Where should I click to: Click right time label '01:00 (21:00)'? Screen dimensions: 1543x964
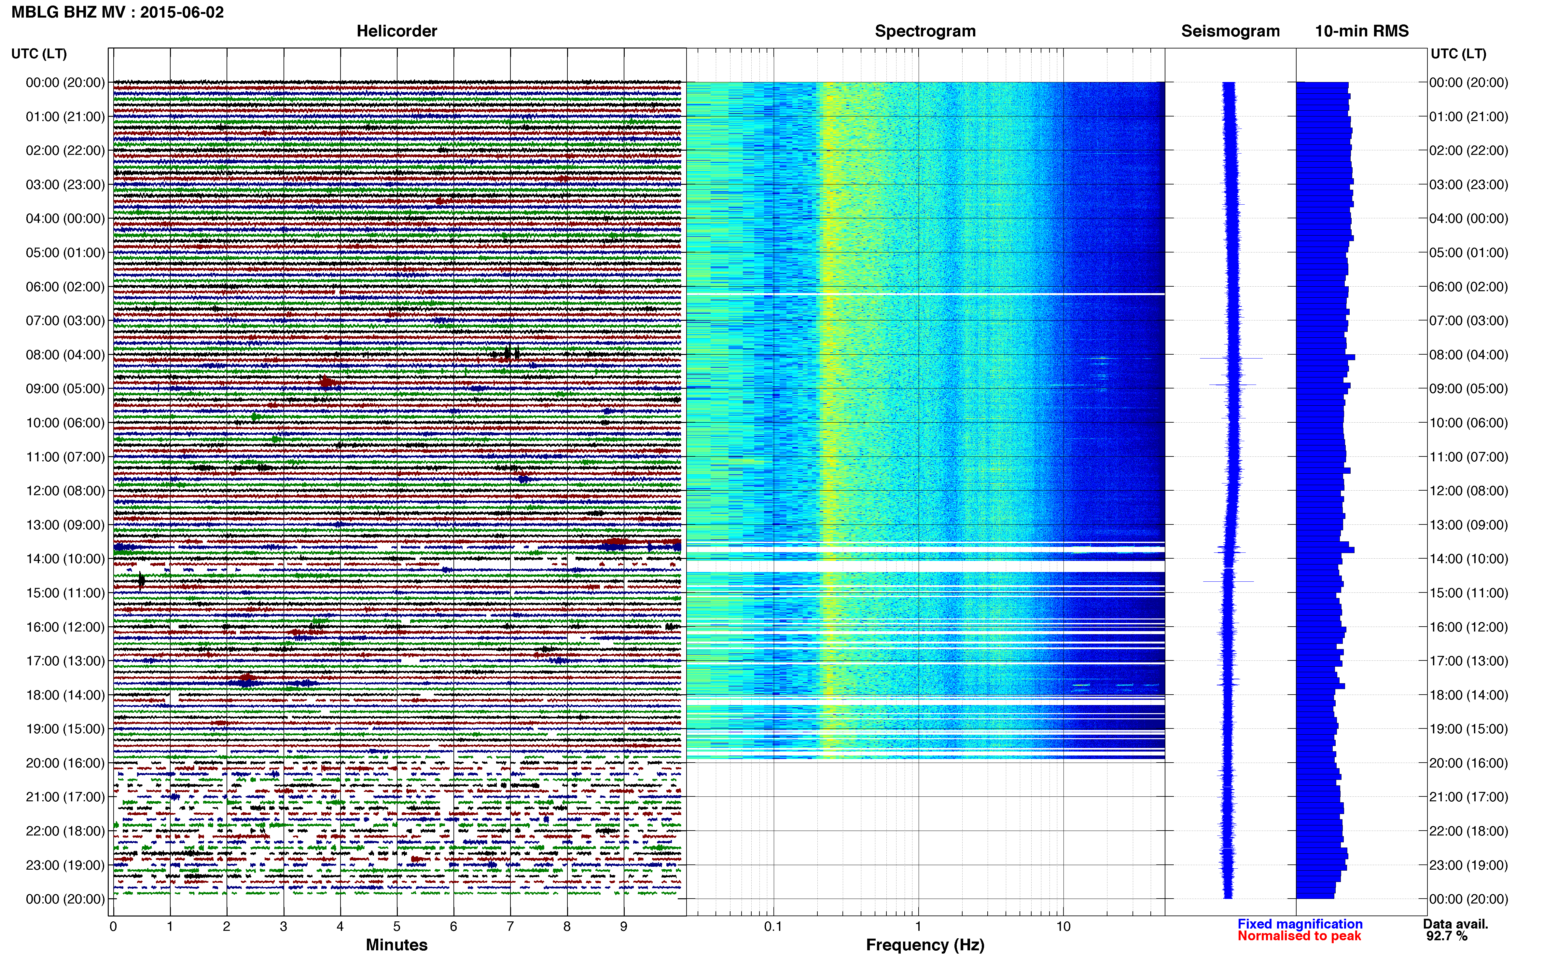pyautogui.click(x=1468, y=117)
